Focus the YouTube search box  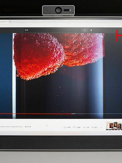[53, 30]
